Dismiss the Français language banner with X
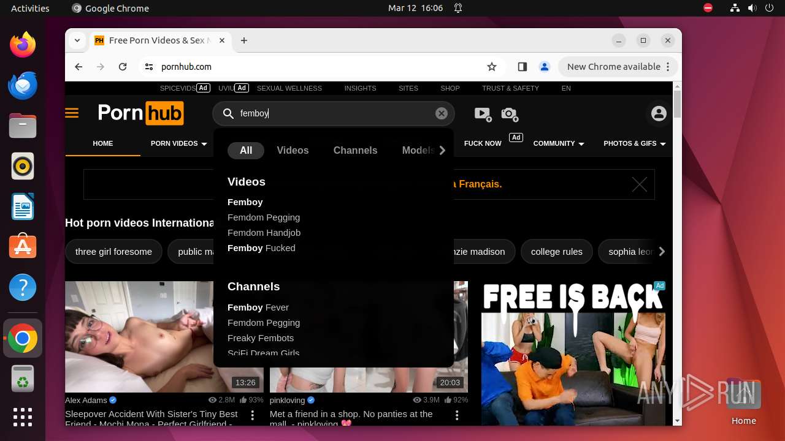Screen dimensions: 785x441 pos(640,184)
